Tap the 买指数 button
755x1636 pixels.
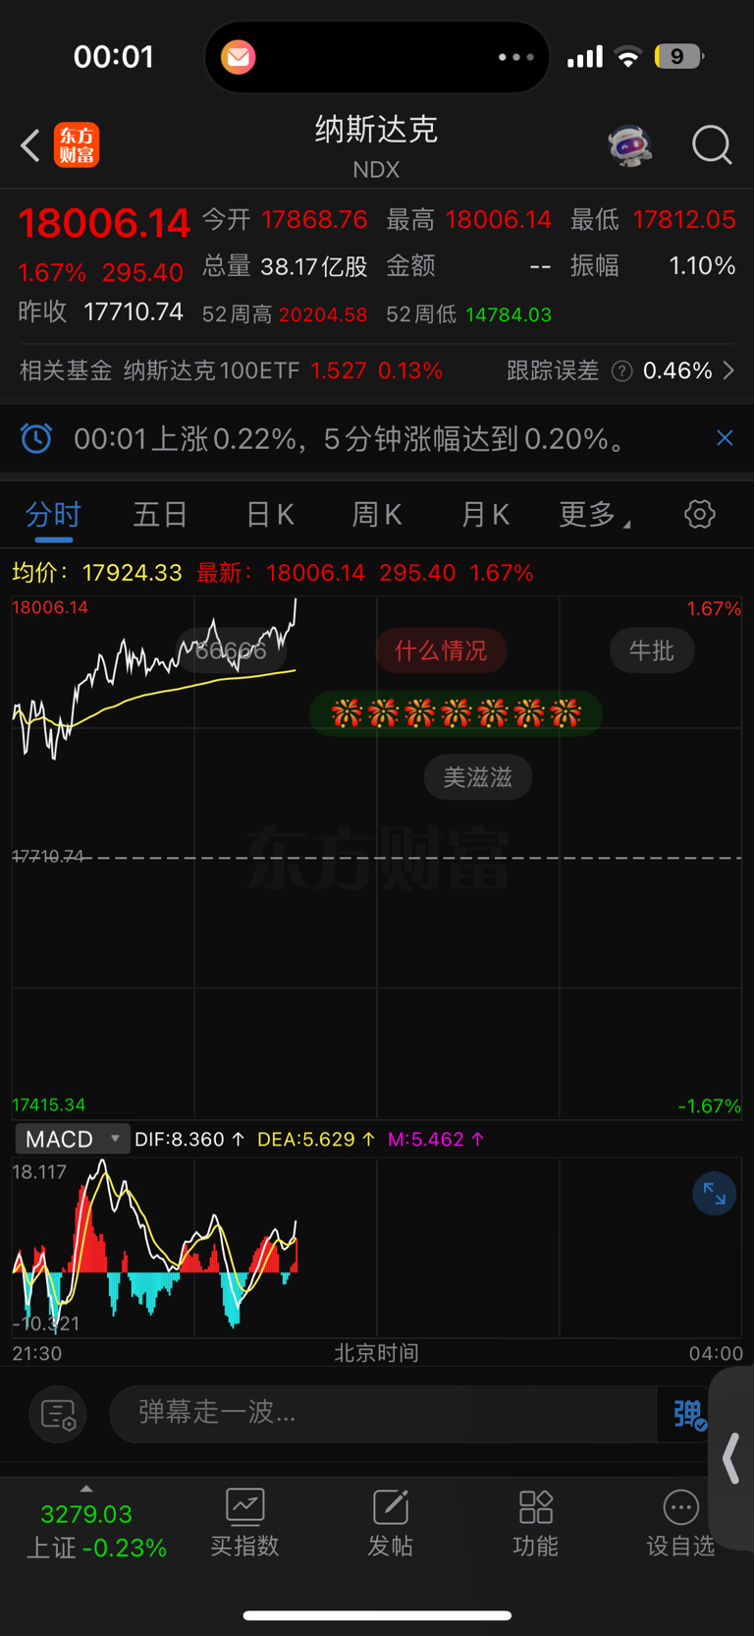pos(244,1522)
